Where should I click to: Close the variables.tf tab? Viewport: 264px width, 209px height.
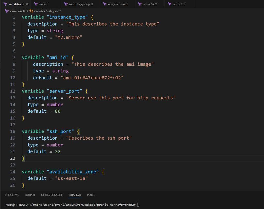click(27, 4)
